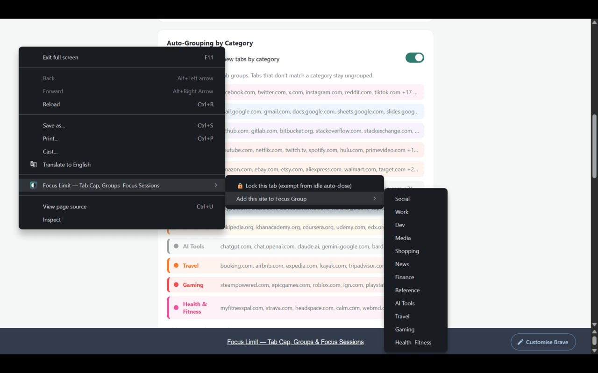Click the grey dot beside AI Tools category
Screen dimensions: 598x373
[x=176, y=246]
